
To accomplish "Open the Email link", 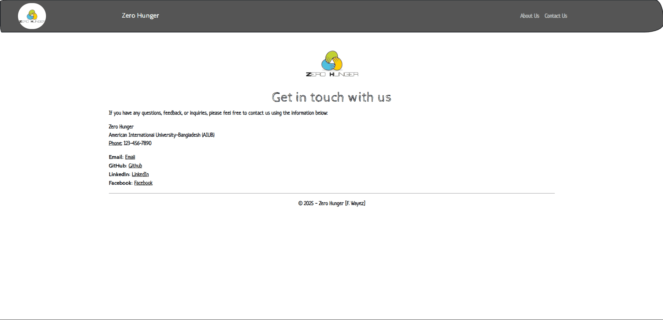I will click(x=130, y=157).
